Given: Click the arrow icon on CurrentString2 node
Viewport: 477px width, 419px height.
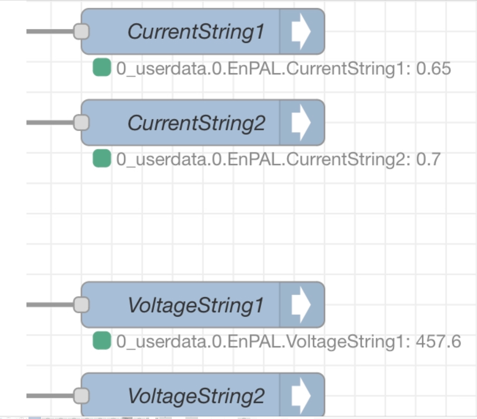Looking at the screenshot, I should pyautogui.click(x=301, y=123).
